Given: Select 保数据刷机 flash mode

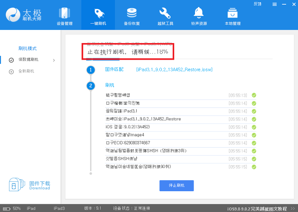Looking at the screenshot, I should (x=28, y=60).
